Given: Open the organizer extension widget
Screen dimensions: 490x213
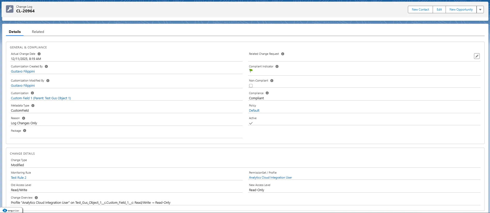Looking at the screenshot, I should click(11, 210).
